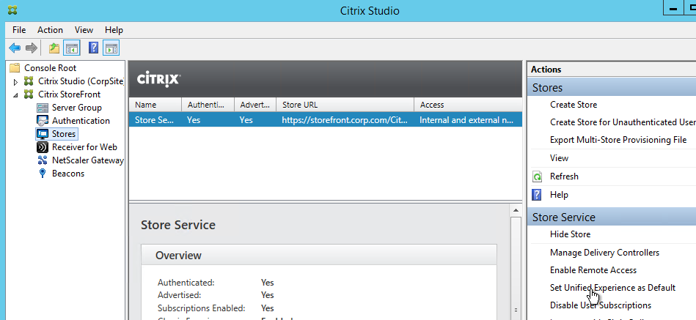Open the View action submenu
The width and height of the screenshot is (696, 320).
click(560, 157)
